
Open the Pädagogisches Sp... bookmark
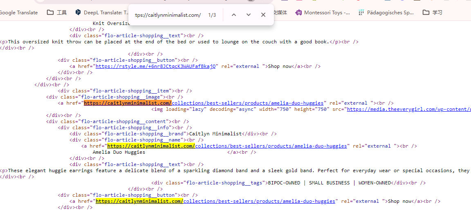387,12
